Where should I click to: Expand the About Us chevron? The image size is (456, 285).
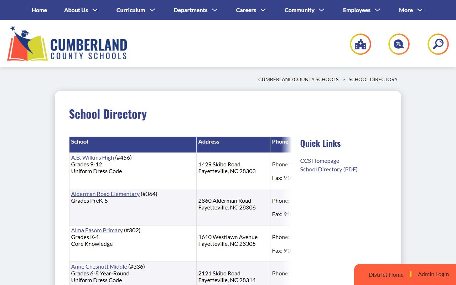point(95,10)
